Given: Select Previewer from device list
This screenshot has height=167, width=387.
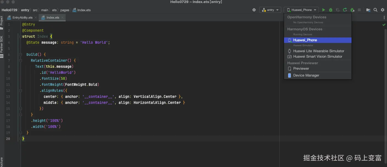Looking at the screenshot, I should point(318,69).
